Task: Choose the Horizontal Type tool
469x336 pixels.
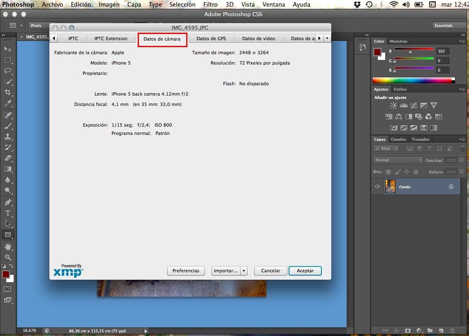Action: coord(8,213)
